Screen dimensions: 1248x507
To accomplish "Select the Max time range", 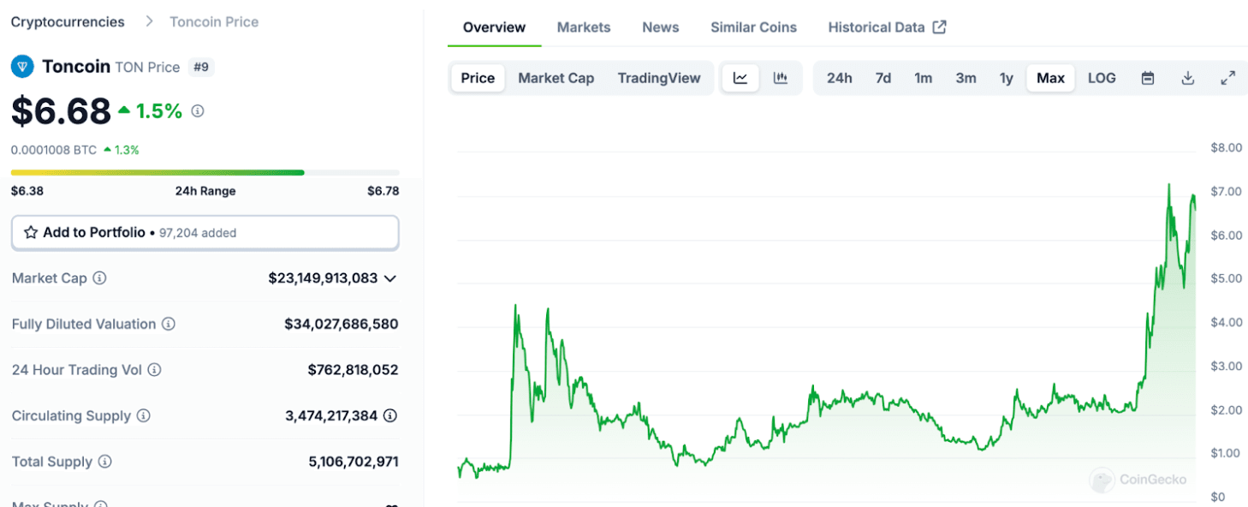I will 1050,78.
